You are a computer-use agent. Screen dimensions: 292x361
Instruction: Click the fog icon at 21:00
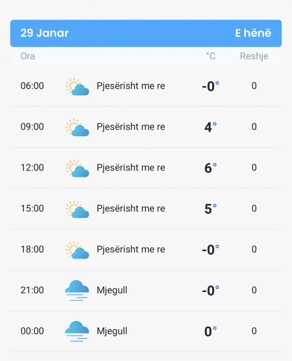(77, 291)
